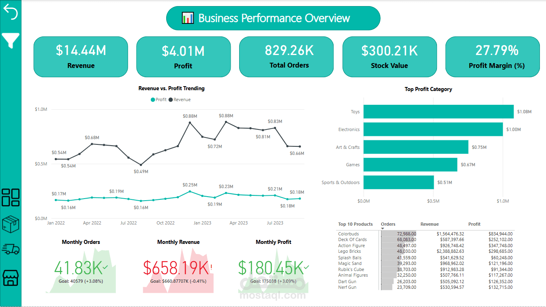Click the $1.08M Toys data label
This screenshot has width=546, height=307.
click(x=525, y=112)
